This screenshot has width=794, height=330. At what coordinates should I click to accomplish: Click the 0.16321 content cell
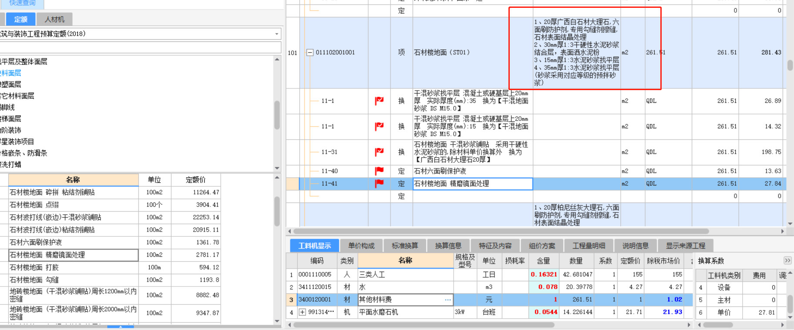pyautogui.click(x=544, y=275)
